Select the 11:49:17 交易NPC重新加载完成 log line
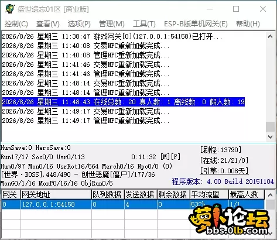Screen dimensions: 277x240 [x=86, y=111]
